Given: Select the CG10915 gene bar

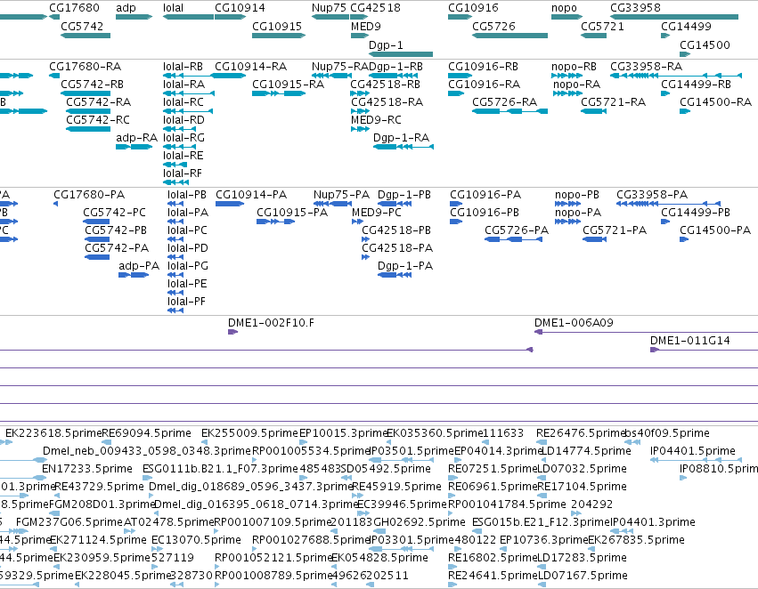Looking at the screenshot, I should (279, 36).
